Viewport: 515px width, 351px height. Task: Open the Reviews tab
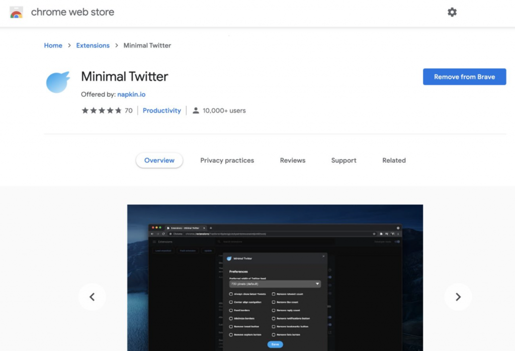[x=293, y=160]
